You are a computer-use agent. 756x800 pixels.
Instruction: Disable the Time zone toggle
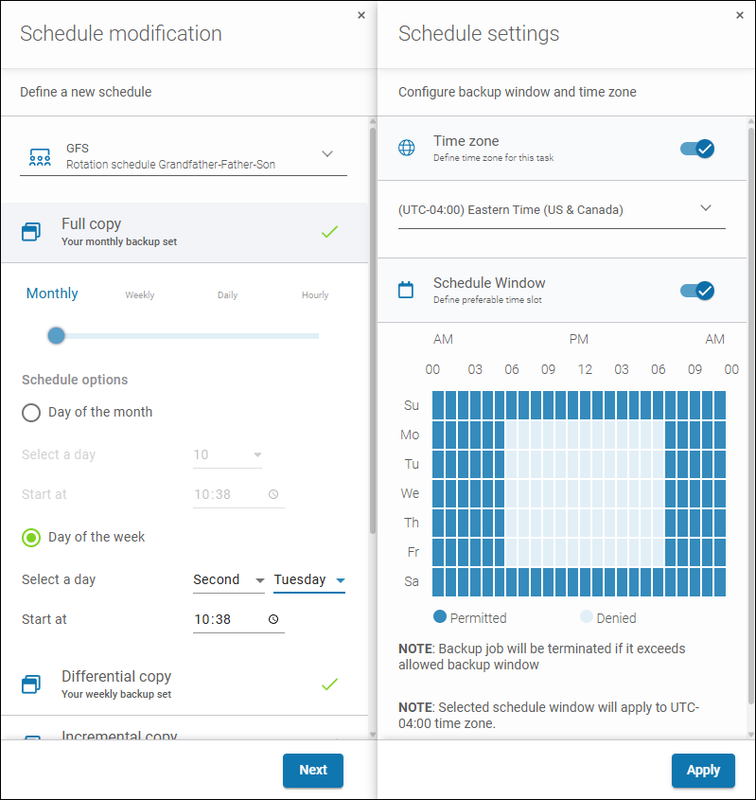coord(697,148)
